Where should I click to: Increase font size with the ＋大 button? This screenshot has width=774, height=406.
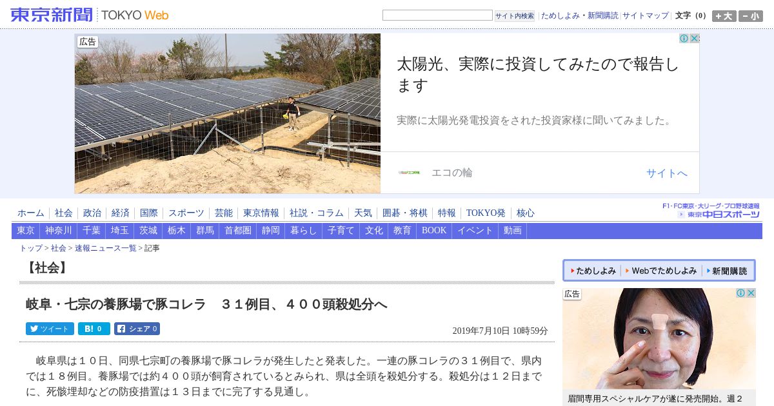click(x=724, y=16)
